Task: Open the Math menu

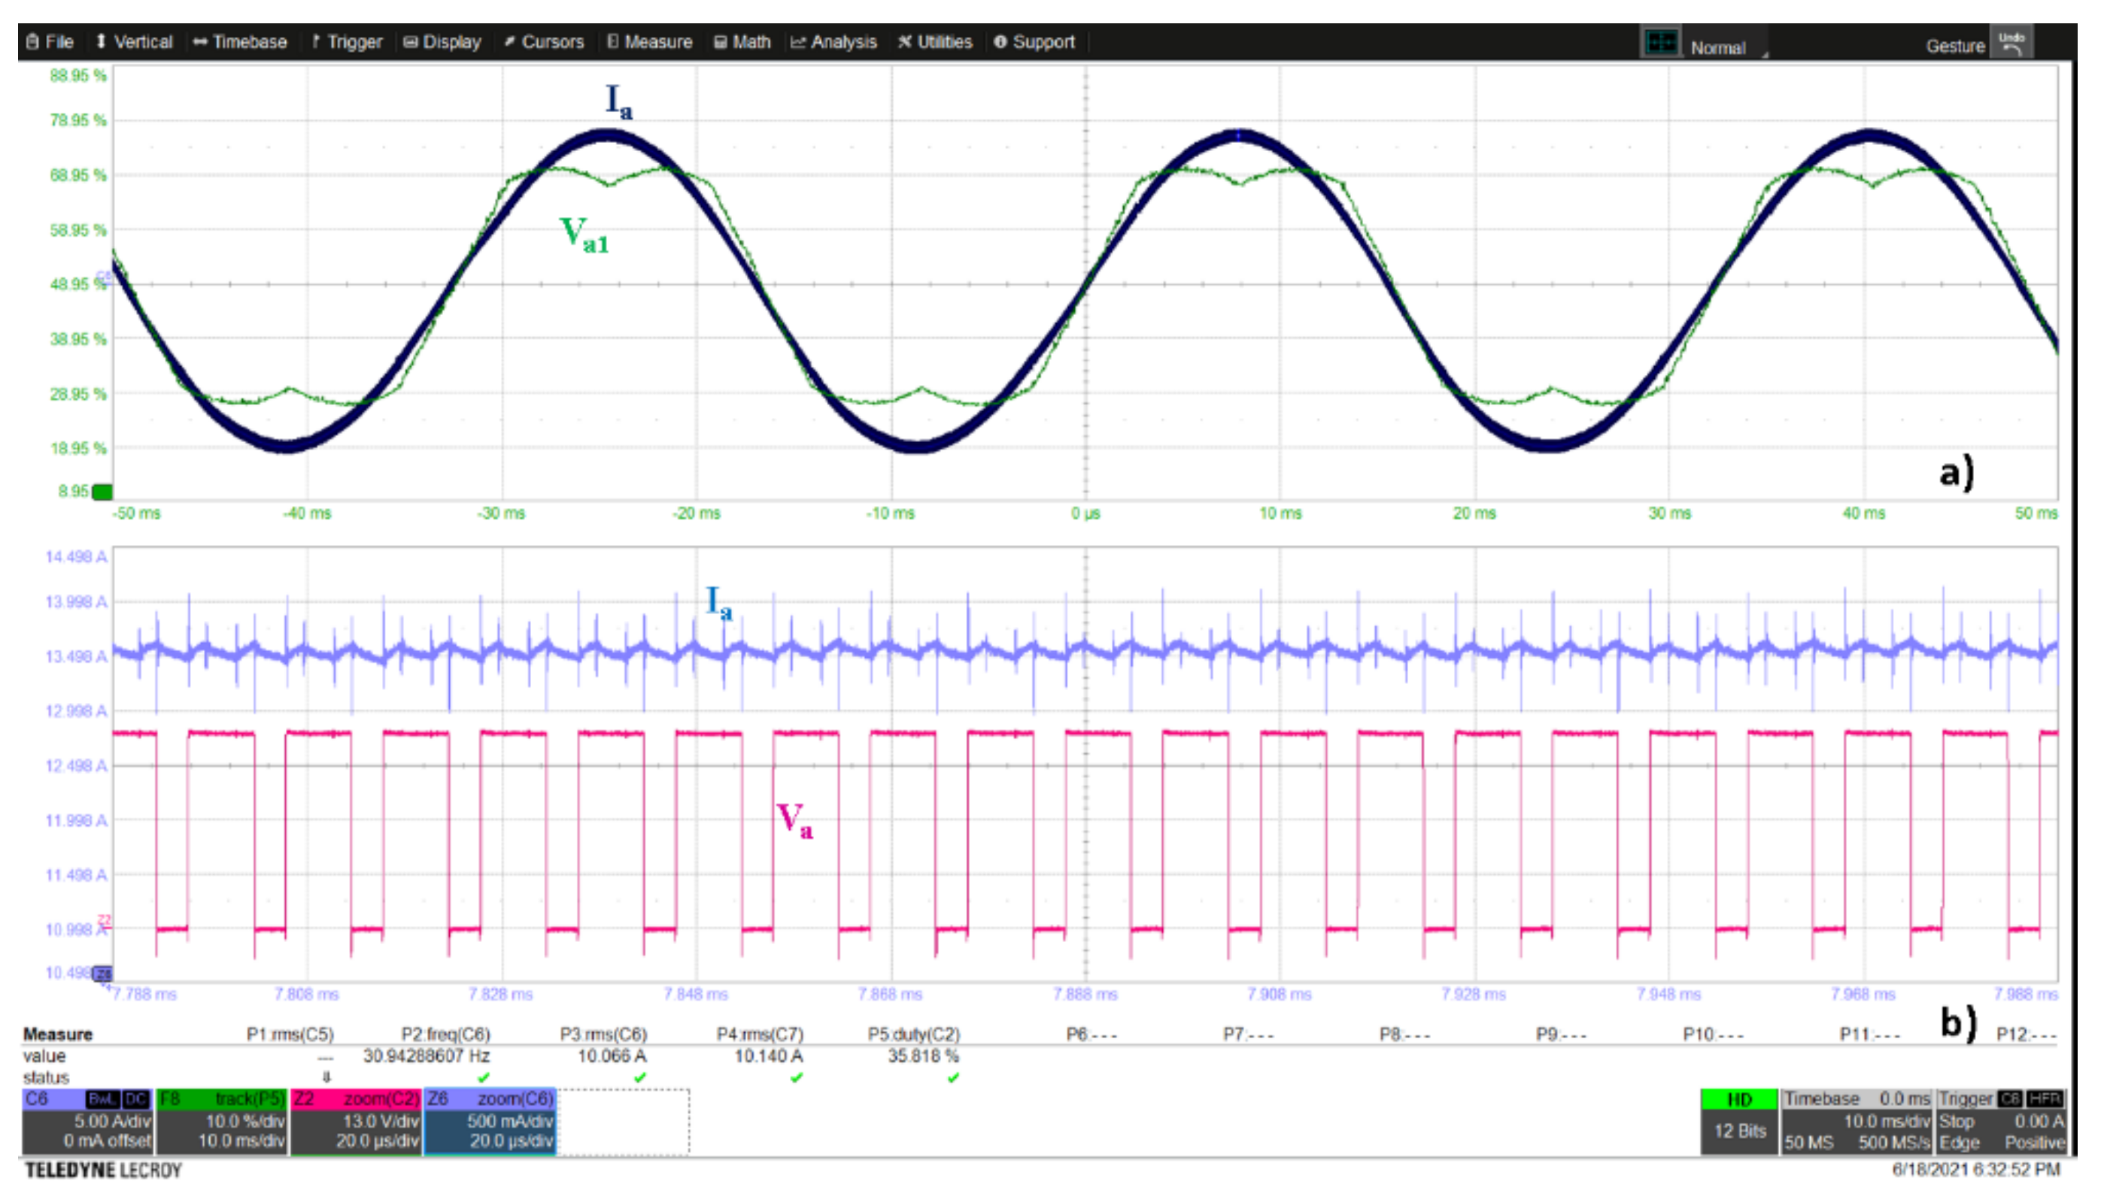Action: point(742,42)
